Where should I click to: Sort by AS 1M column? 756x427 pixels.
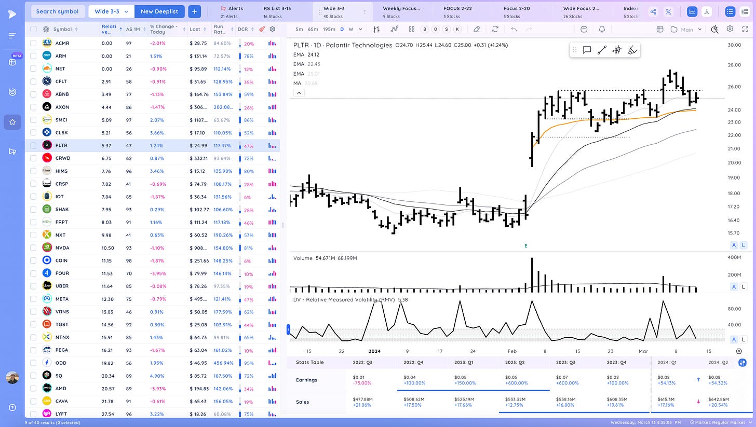click(135, 30)
